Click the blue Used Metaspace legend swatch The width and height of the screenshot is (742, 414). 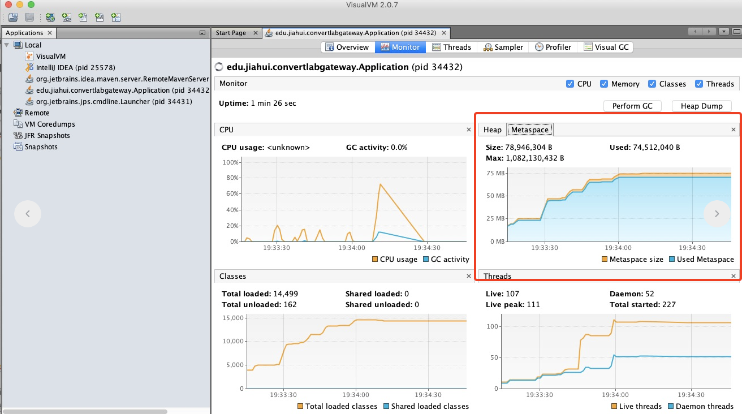[671, 259]
